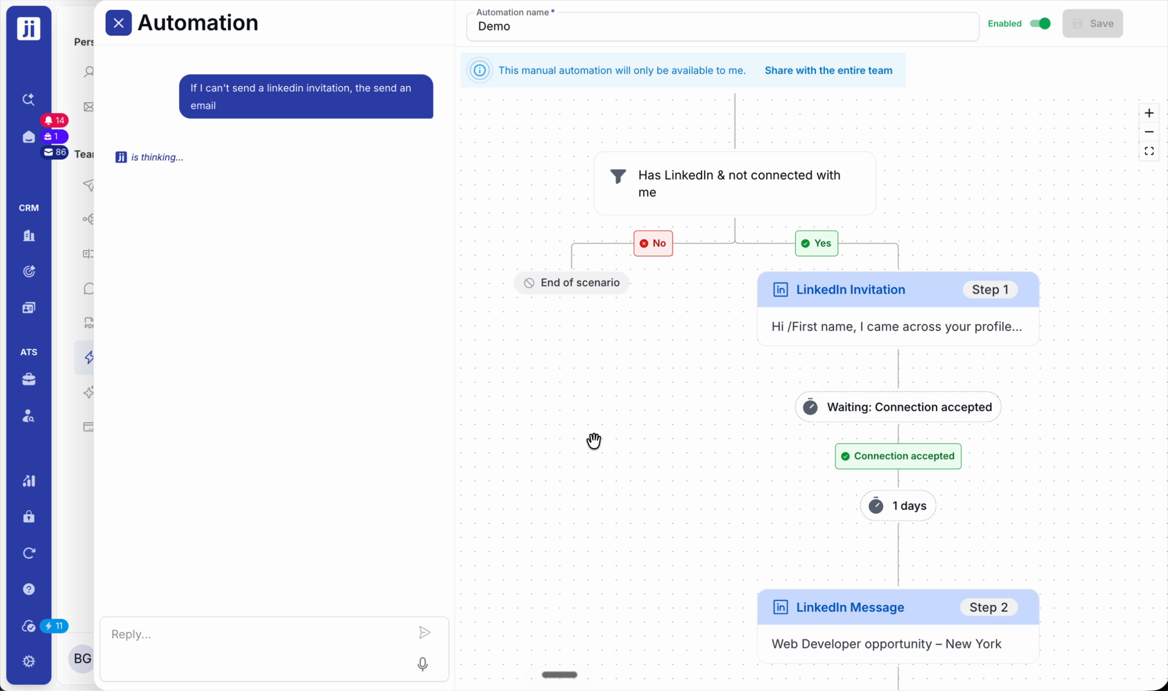Click Share with the entire team link
This screenshot has width=1168, height=691.
click(828, 70)
